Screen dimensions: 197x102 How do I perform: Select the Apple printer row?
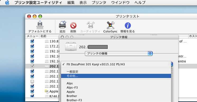point(42,91)
